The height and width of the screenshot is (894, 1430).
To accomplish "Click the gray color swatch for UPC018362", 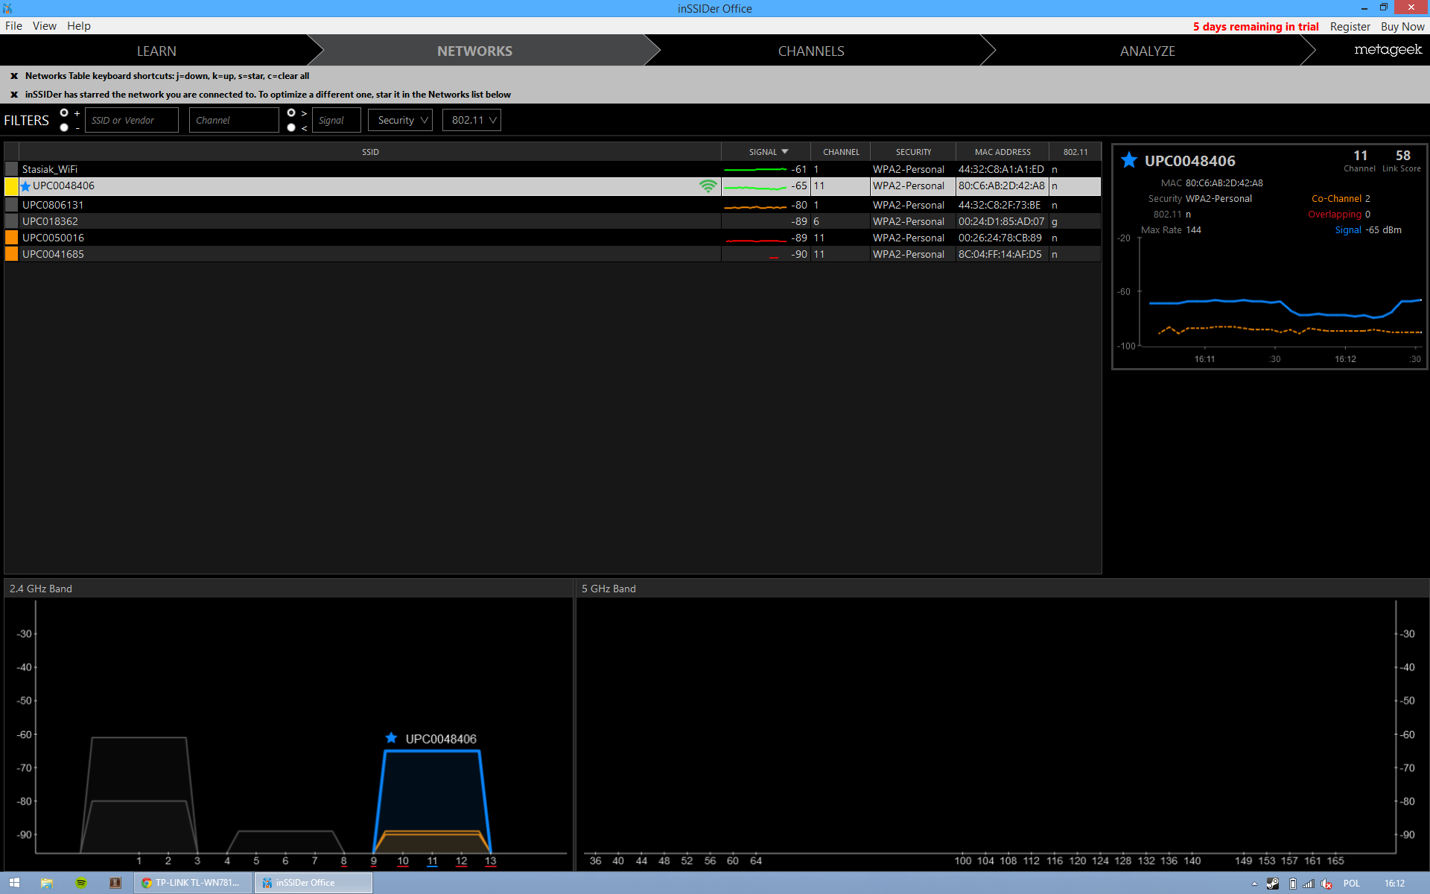I will 12,221.
